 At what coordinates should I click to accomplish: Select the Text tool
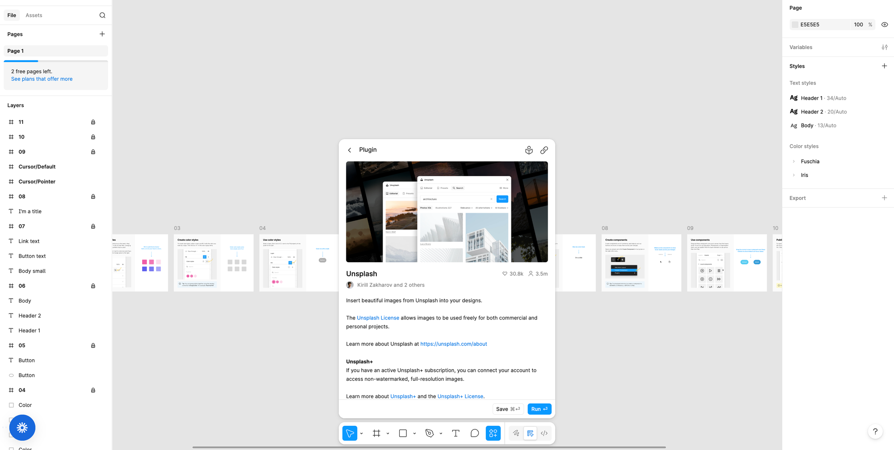coord(455,433)
